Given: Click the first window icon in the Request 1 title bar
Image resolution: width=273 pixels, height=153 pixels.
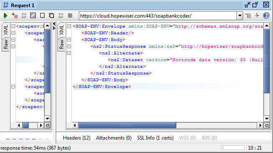Looking at the screenshot, I should 247,5.
